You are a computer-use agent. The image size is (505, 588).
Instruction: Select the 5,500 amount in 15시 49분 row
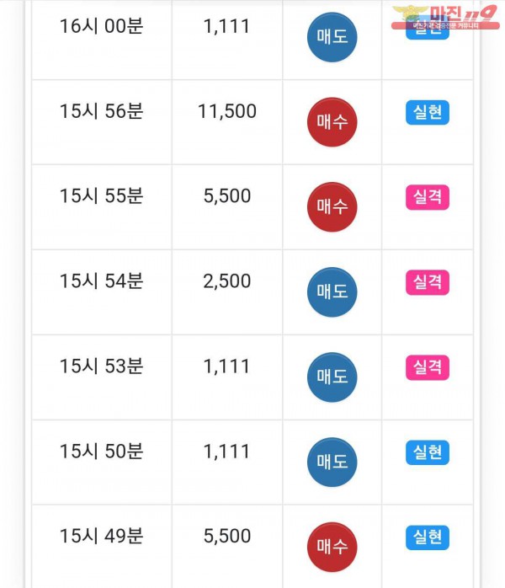(x=227, y=537)
